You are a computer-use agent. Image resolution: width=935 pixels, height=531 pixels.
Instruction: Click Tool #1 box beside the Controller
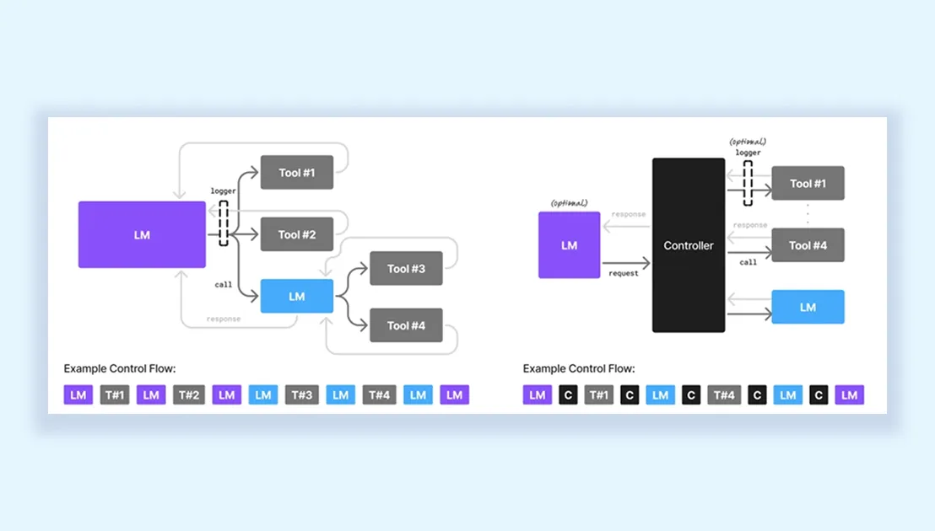click(808, 183)
